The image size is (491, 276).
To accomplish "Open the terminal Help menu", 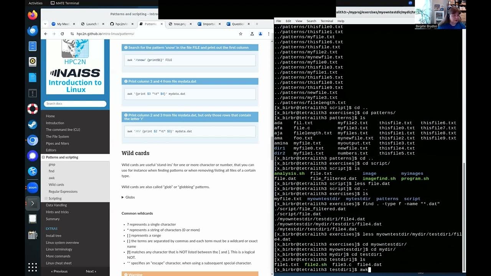I will pos(341,21).
